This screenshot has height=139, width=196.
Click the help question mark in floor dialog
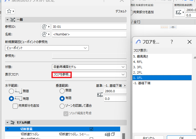pyautogui.click(x=172, y=42)
